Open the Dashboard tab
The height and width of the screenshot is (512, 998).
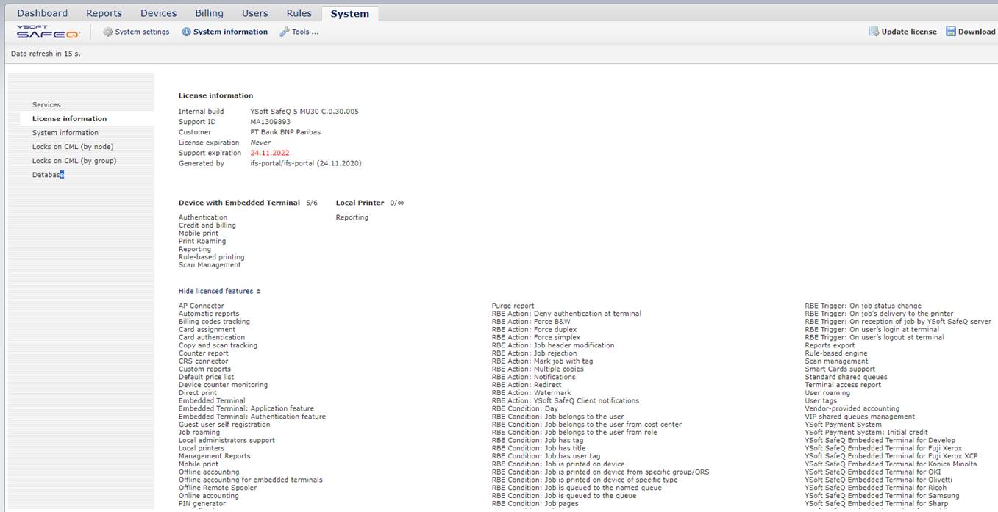[x=43, y=13]
